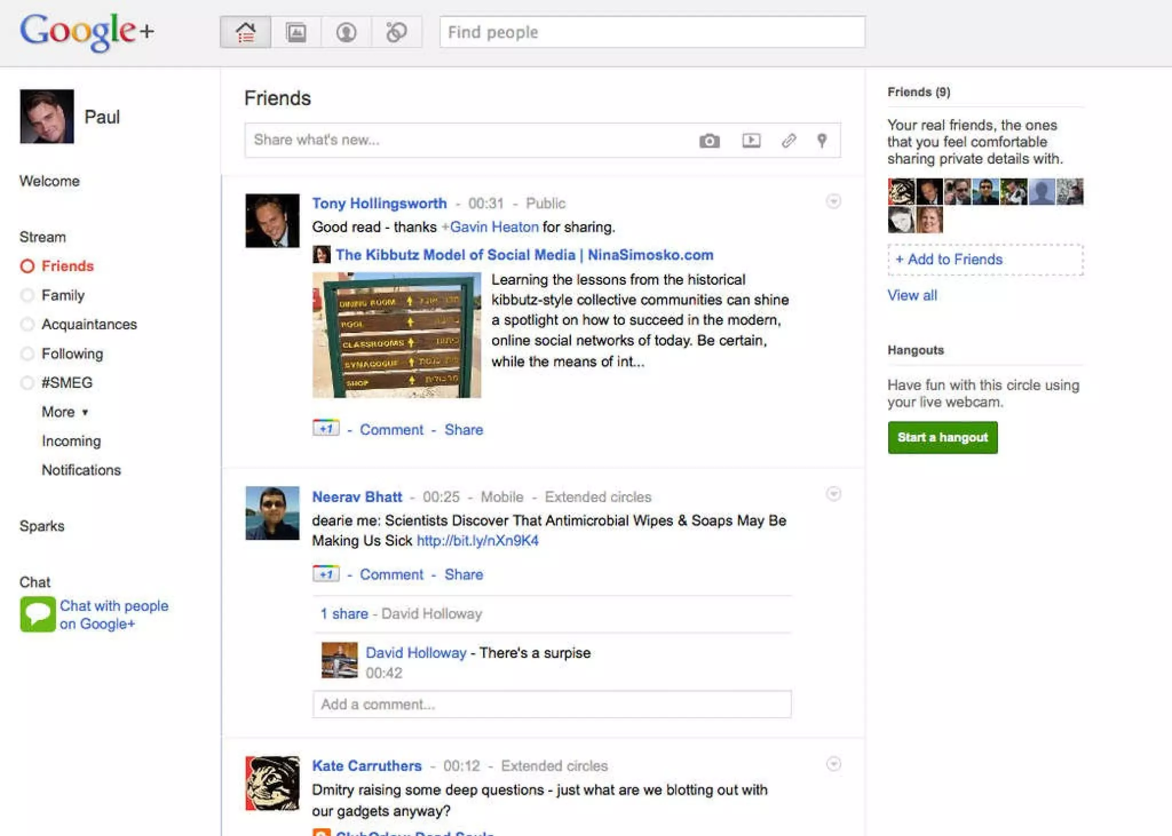Click Add to Friends box
1172x836 pixels.
click(x=985, y=260)
